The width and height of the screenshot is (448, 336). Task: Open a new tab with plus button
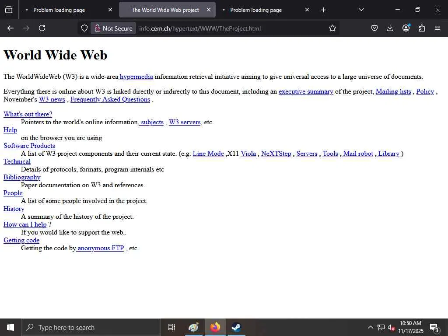[323, 10]
